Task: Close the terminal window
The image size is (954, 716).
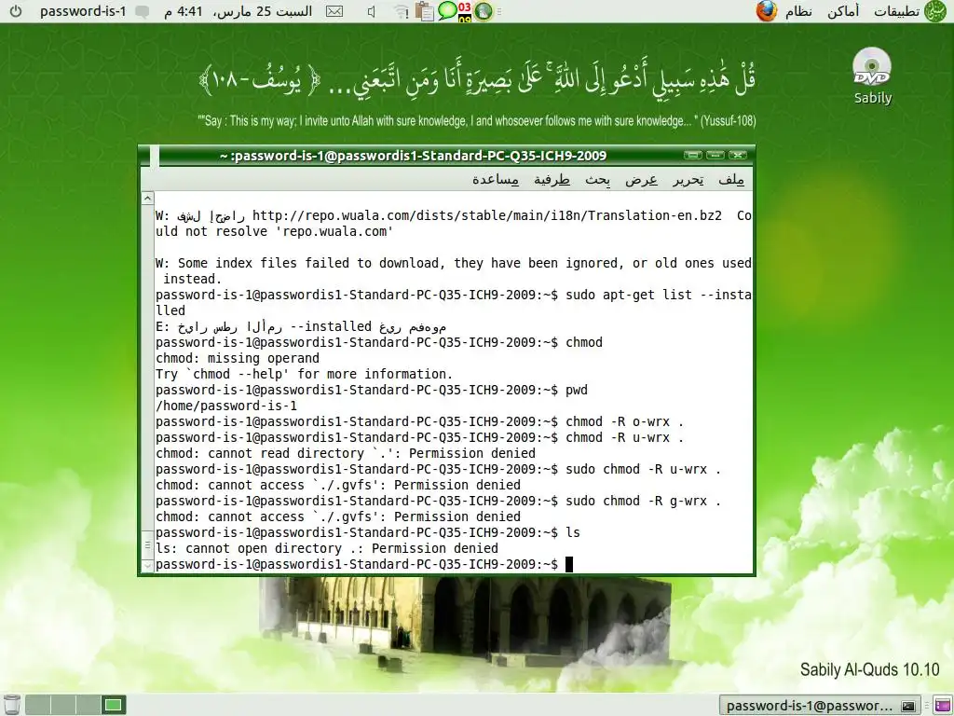Action: click(738, 156)
